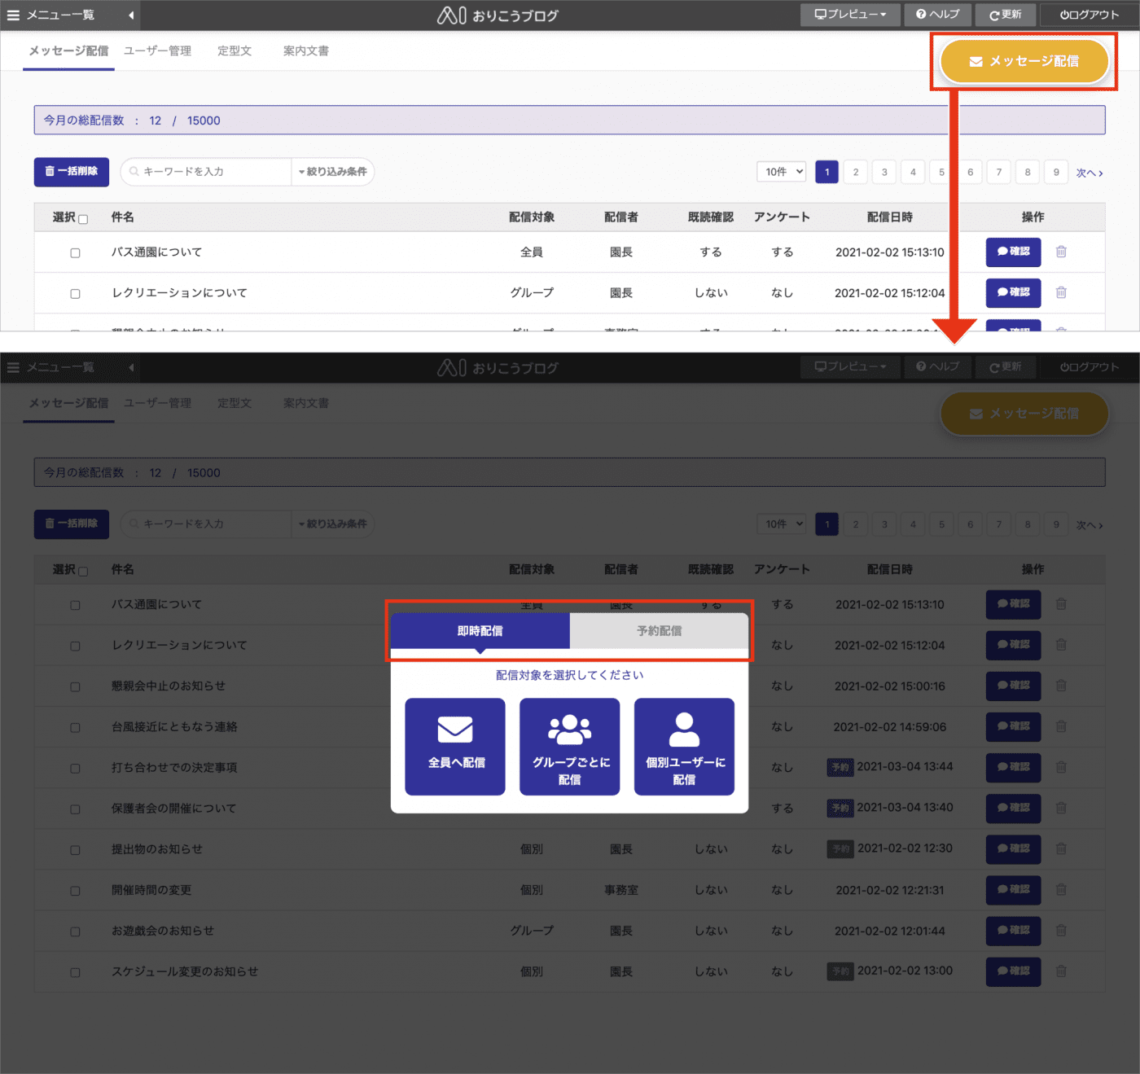Delete バス通園について with its trash icon in the bright top screen
Viewport: 1140px width, 1074px height.
pyautogui.click(x=1061, y=252)
